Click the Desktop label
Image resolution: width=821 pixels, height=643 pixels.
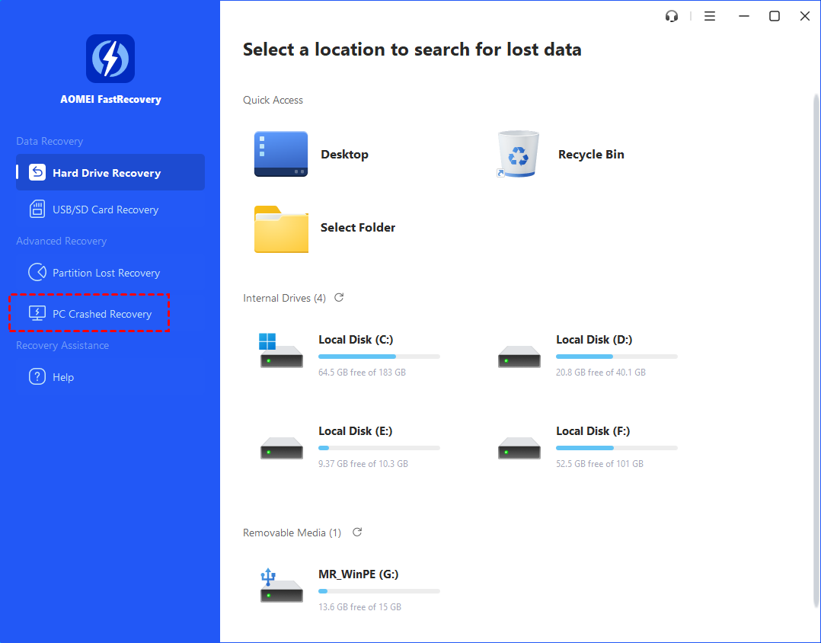pyautogui.click(x=344, y=155)
